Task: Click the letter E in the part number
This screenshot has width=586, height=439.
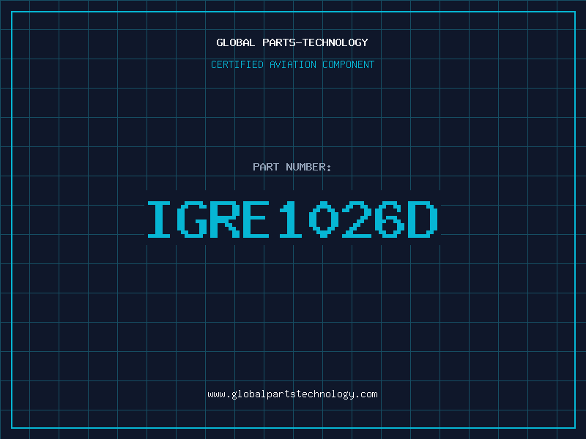Action: pyautogui.click(x=259, y=219)
